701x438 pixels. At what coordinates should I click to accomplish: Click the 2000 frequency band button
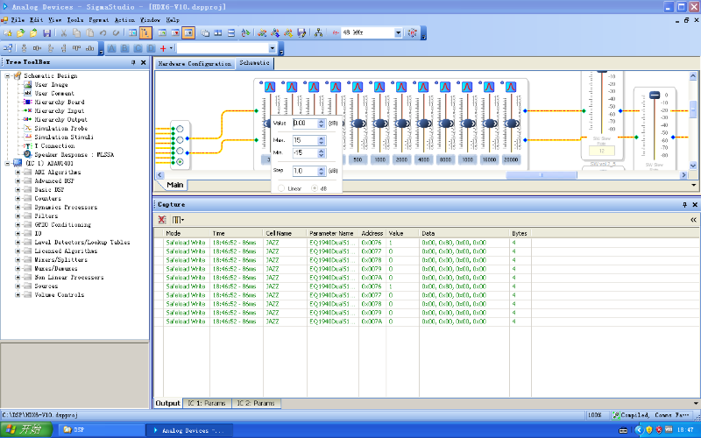coord(401,159)
